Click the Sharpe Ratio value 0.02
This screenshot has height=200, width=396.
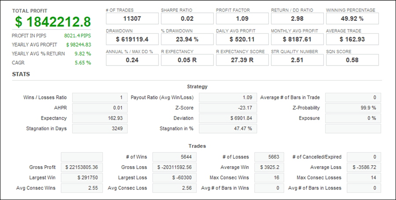point(187,18)
